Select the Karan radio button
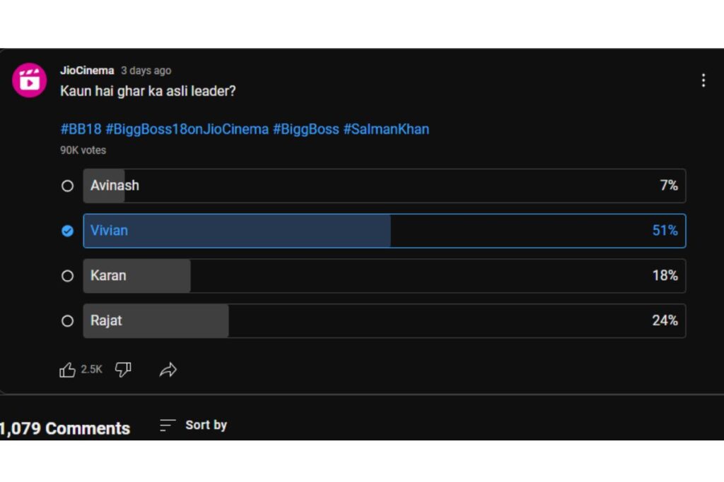724x482 pixels. [67, 275]
